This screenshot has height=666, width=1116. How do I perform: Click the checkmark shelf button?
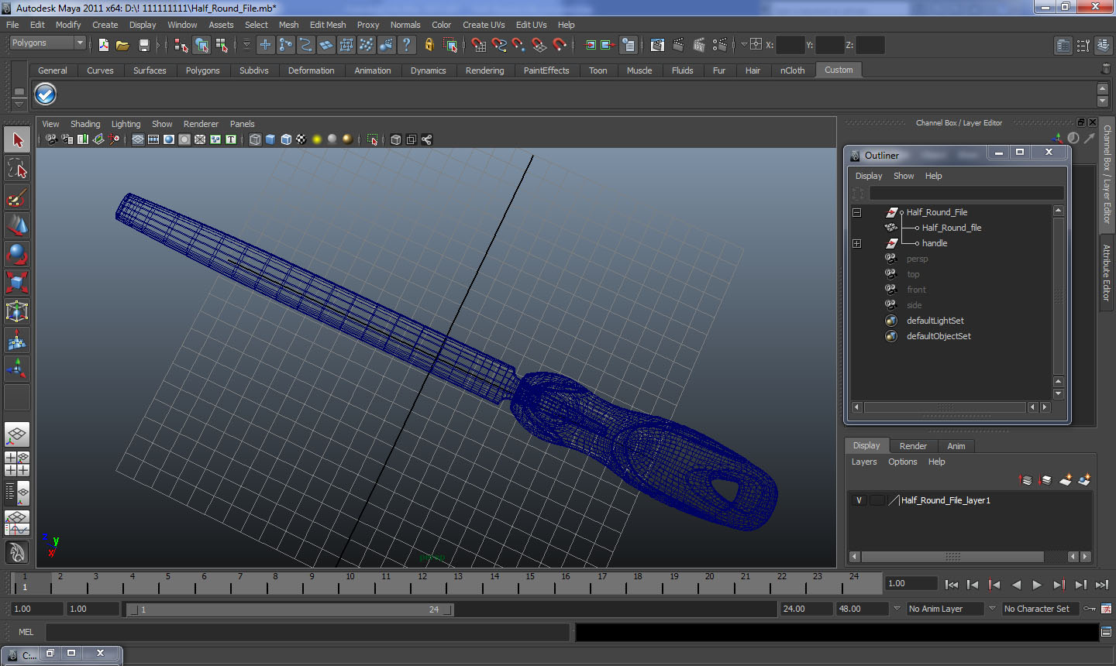pyautogui.click(x=46, y=94)
